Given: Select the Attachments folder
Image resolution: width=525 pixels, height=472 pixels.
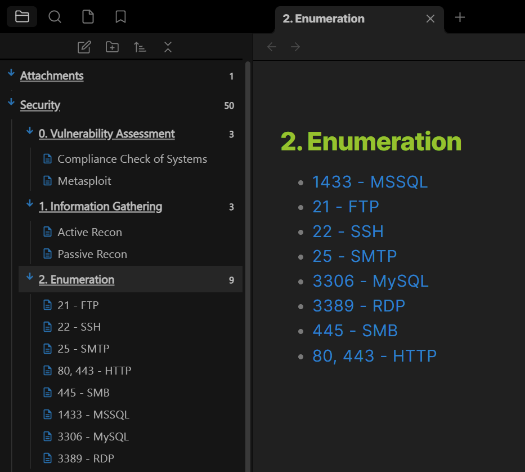Looking at the screenshot, I should pos(52,76).
